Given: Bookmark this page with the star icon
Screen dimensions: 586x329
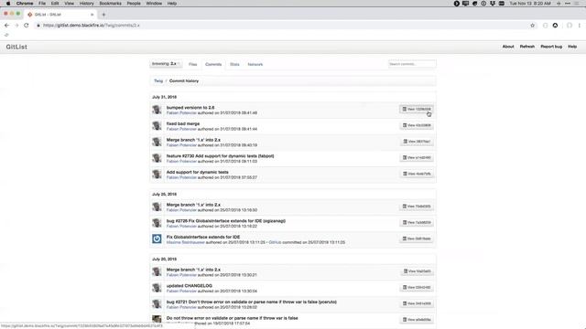Looking at the screenshot, I should (532, 26).
